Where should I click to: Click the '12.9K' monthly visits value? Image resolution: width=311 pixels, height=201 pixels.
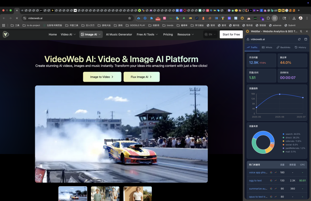pos(254,62)
